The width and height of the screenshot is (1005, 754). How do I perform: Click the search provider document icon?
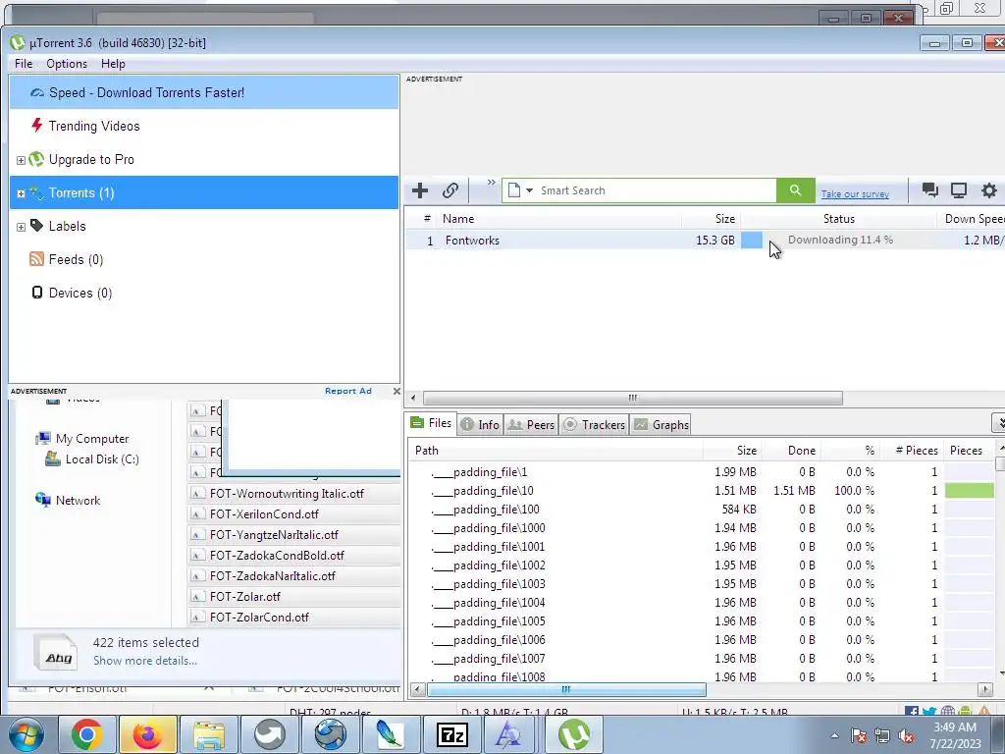(514, 190)
